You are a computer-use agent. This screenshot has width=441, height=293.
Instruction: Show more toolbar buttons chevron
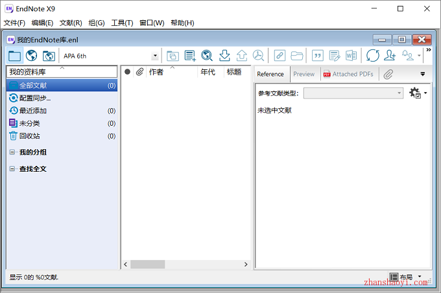429,50
